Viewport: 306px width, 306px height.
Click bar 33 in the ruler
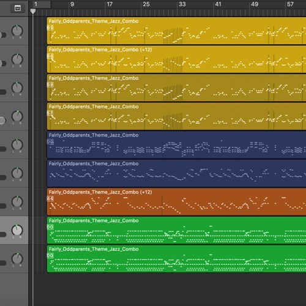[x=182, y=4]
